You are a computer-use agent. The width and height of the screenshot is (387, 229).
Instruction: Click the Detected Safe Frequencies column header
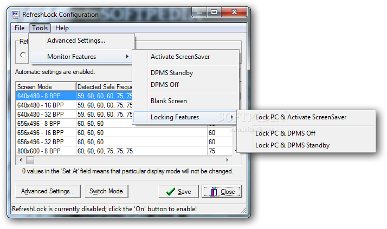104,86
